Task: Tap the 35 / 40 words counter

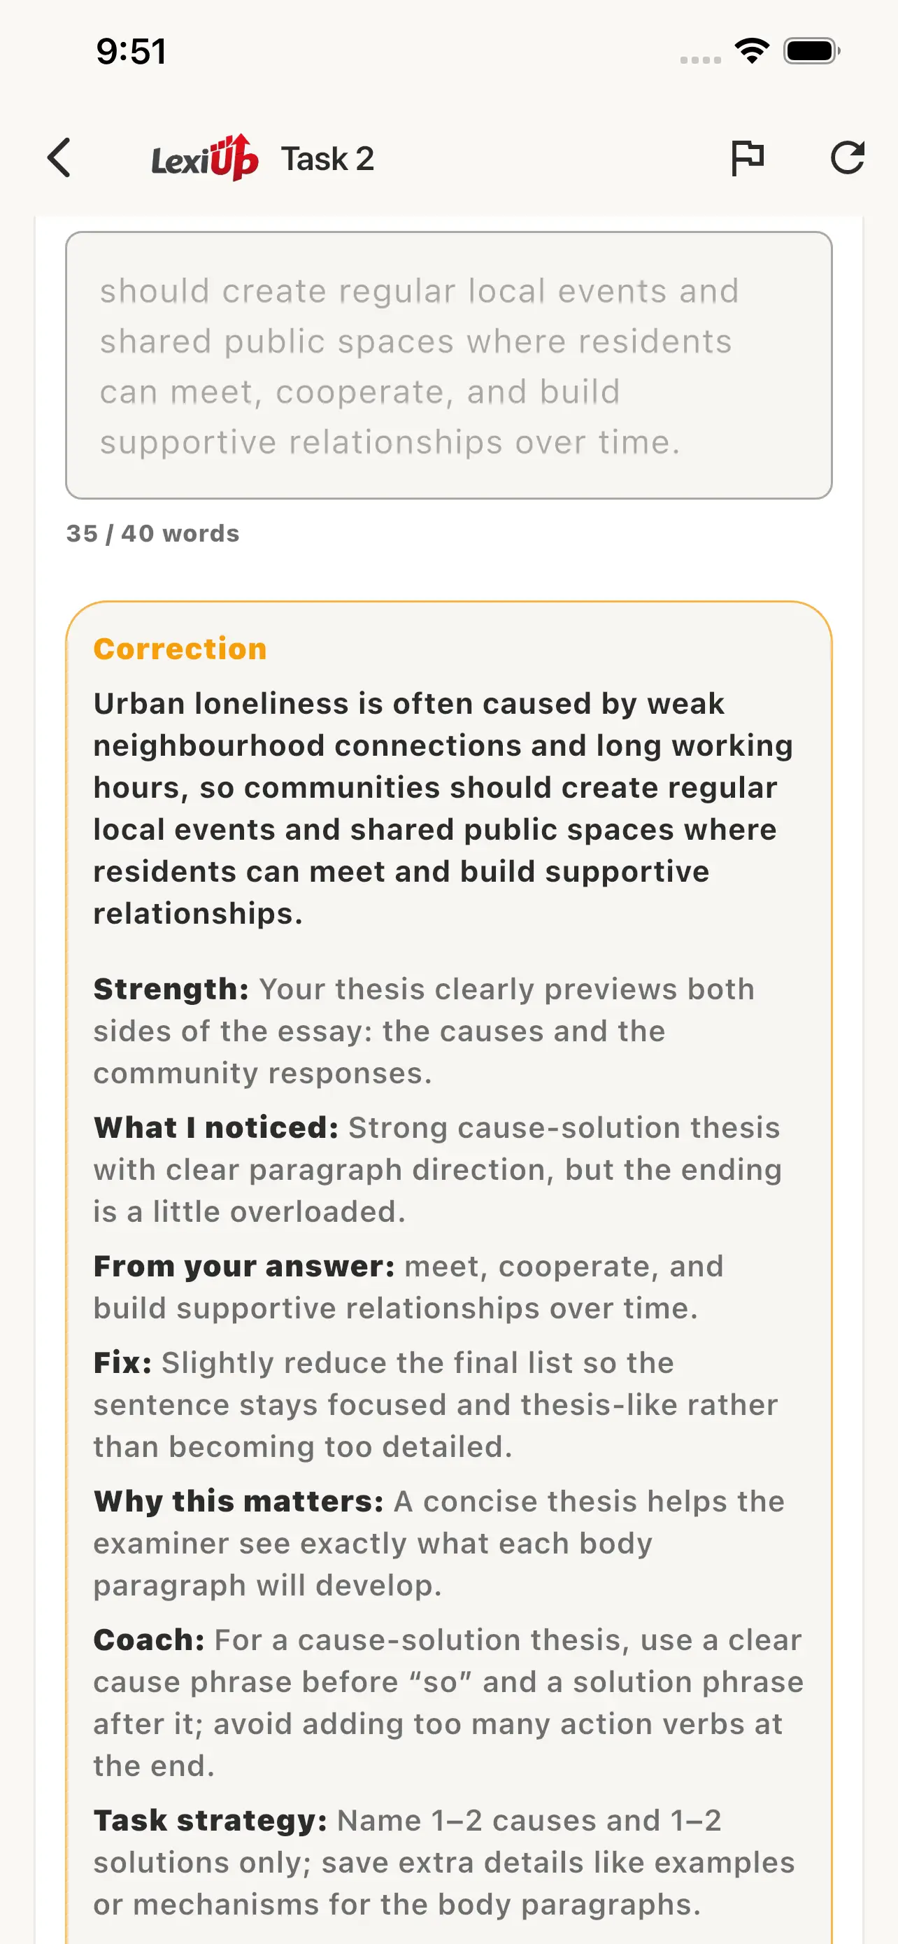Action: coord(153,533)
